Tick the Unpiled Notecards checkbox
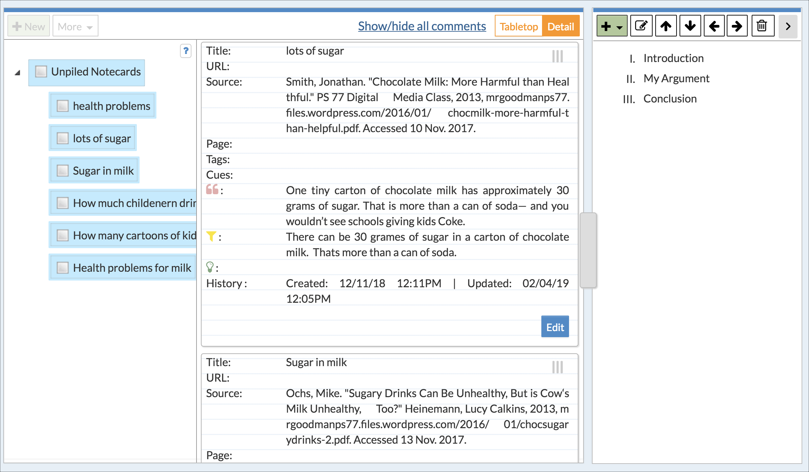Viewport: 809px width, 472px height. click(41, 71)
